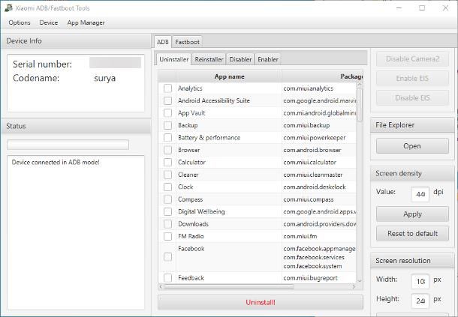Click Reset to default button
This screenshot has width=458, height=317.
click(x=412, y=233)
